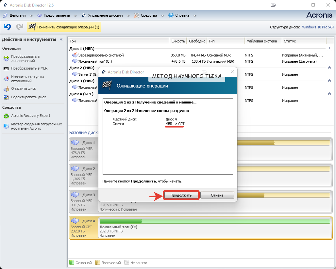The image size is (336, 269).
Task: Click the Управление дисками menu icon
Action: [x=84, y=15]
